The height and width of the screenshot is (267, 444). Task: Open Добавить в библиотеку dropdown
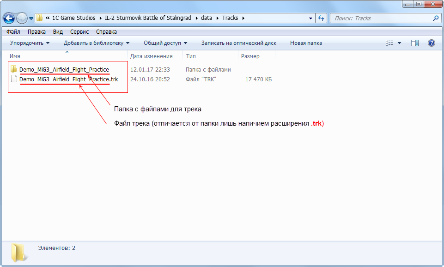96,43
